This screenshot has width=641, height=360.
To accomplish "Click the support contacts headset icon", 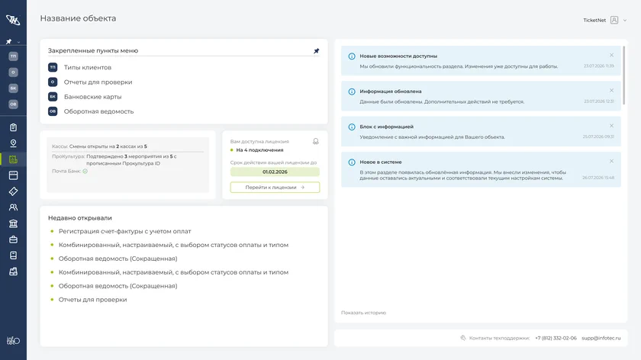I will 463,338.
